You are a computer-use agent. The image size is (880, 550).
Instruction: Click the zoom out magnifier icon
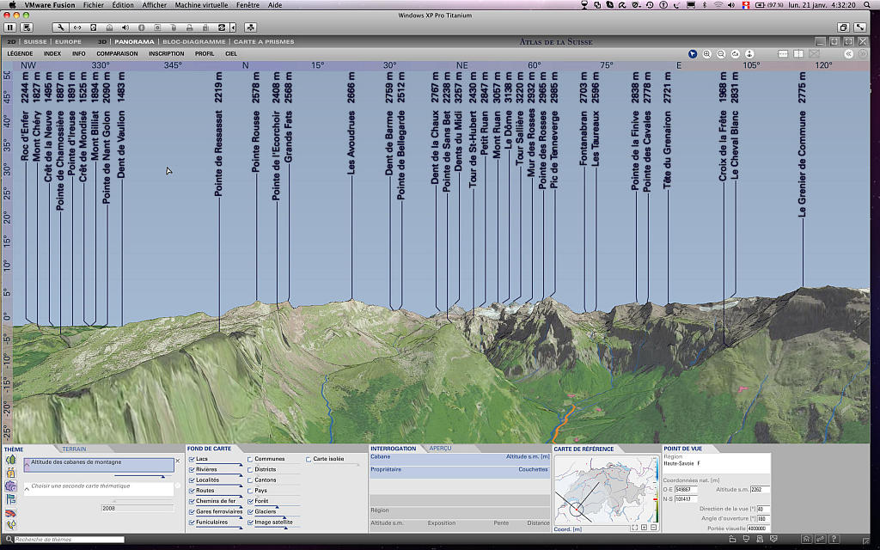(721, 53)
